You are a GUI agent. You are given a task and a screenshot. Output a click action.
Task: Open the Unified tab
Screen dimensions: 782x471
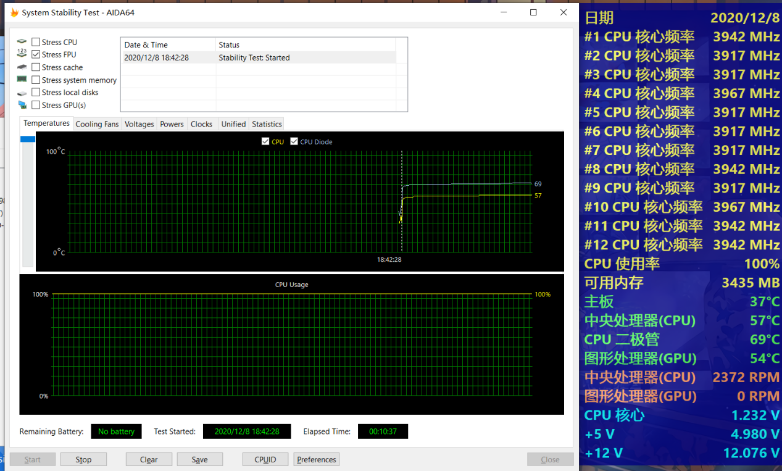pos(233,124)
